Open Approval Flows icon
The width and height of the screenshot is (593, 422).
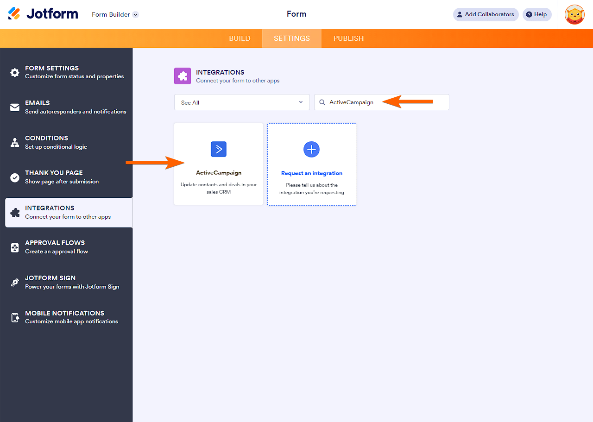click(15, 248)
